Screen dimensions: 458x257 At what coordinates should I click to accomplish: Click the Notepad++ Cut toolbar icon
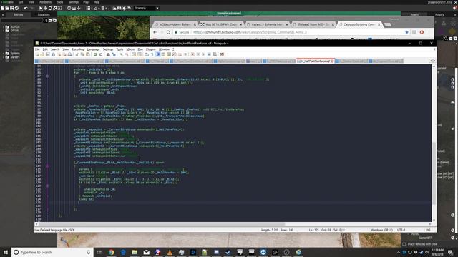point(77,54)
